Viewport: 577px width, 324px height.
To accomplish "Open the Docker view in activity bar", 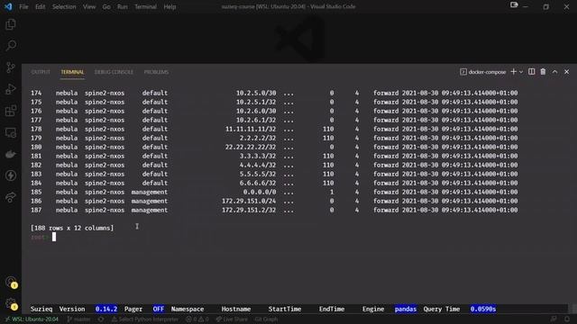I will [11, 154].
